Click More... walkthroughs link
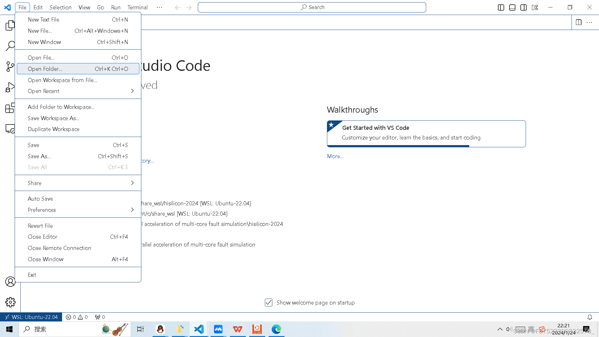Screen dimensions: 599x337 click(x=335, y=156)
